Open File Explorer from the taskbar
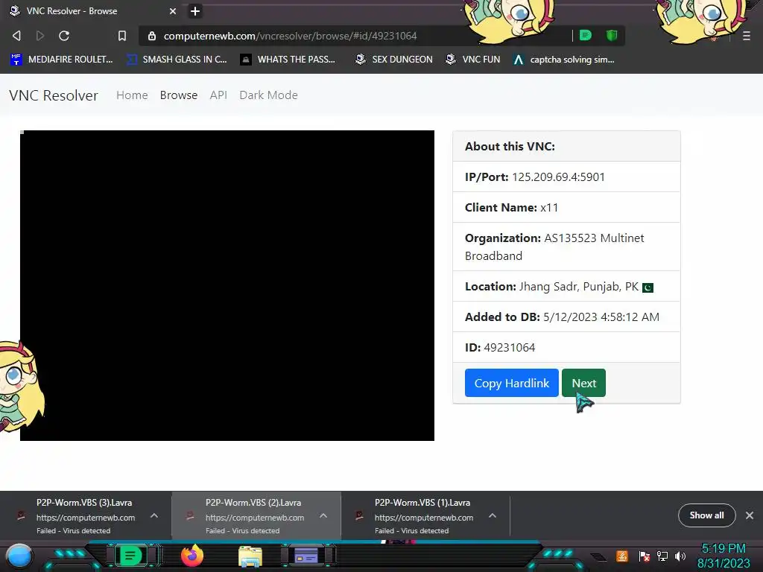 point(250,556)
